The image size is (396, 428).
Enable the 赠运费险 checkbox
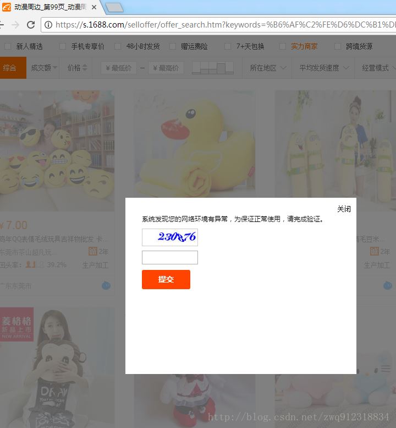point(173,46)
